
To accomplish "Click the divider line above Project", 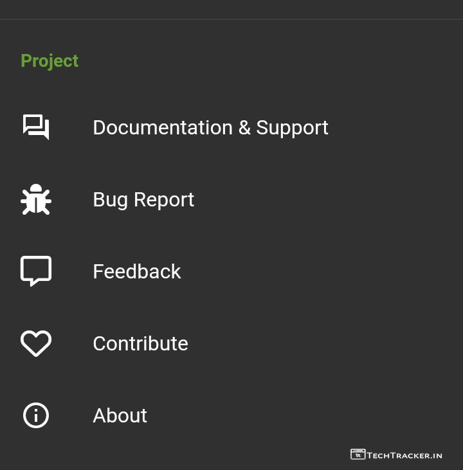I will 232,19.
